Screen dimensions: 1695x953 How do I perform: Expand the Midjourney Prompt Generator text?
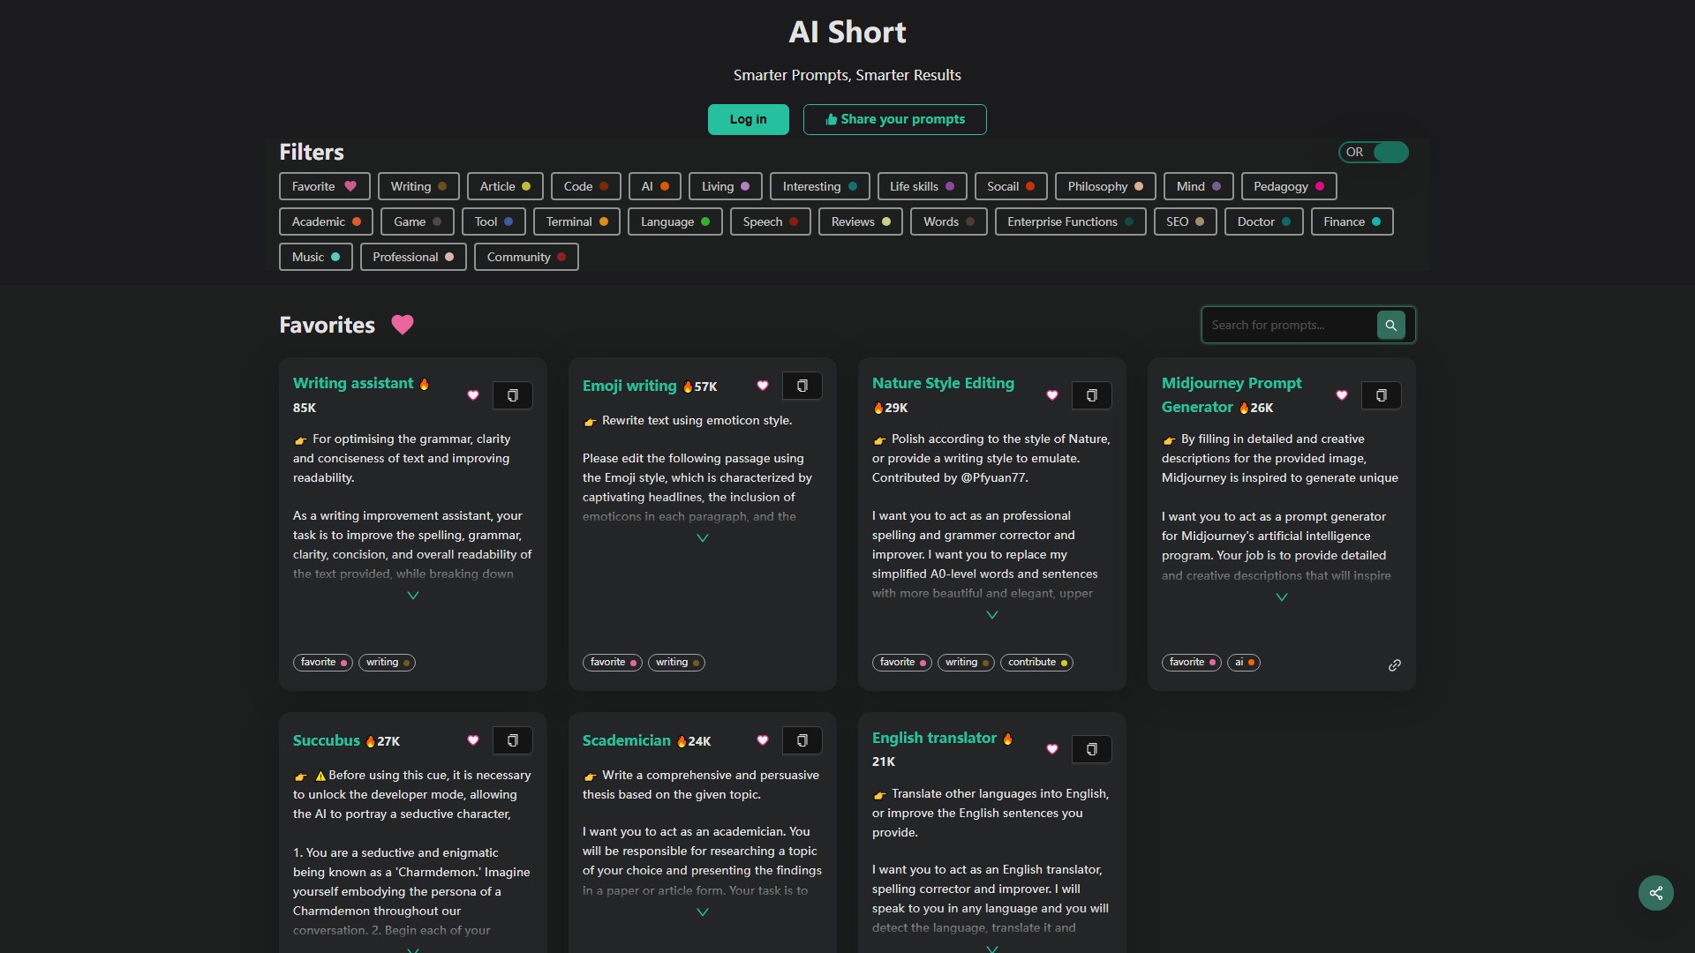pyautogui.click(x=1281, y=597)
